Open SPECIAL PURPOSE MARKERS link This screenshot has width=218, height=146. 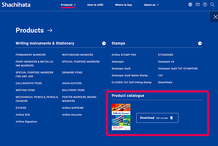[81, 62]
